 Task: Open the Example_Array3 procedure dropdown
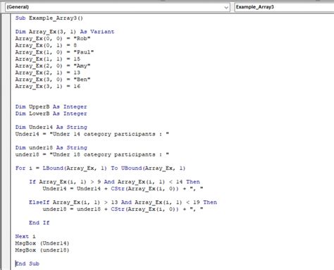284,7
